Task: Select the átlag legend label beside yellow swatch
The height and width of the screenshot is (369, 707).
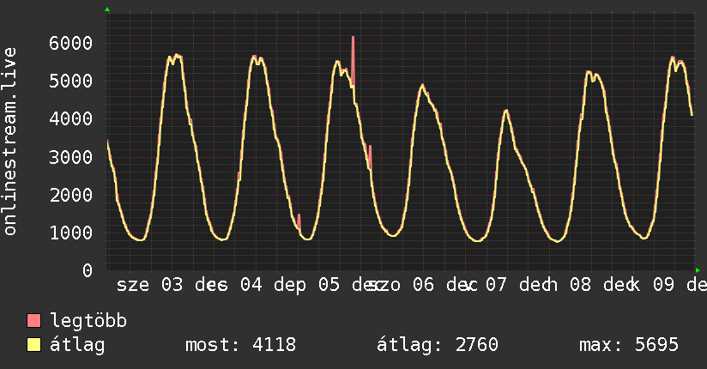Action: pyautogui.click(x=77, y=345)
